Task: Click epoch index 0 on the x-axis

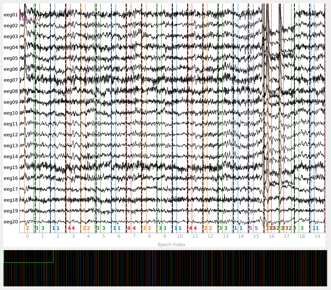Action: click(27, 236)
